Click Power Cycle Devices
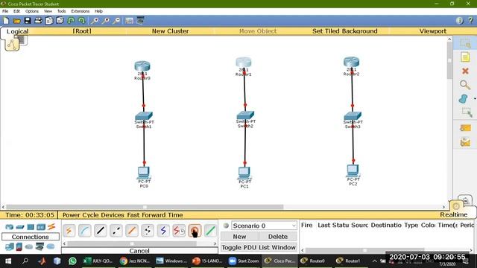Viewport: 477px width, 268px height. click(x=93, y=215)
